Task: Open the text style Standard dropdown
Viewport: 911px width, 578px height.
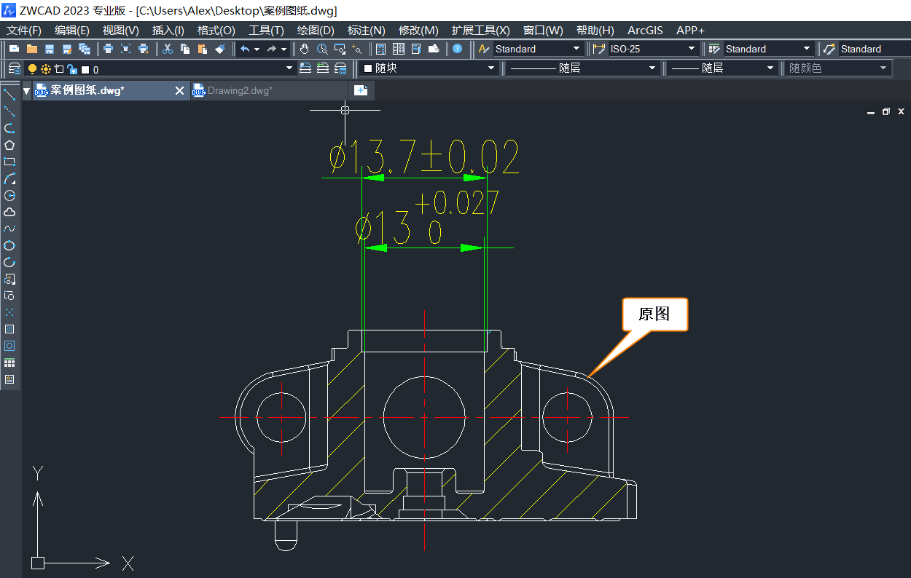Action: point(539,49)
